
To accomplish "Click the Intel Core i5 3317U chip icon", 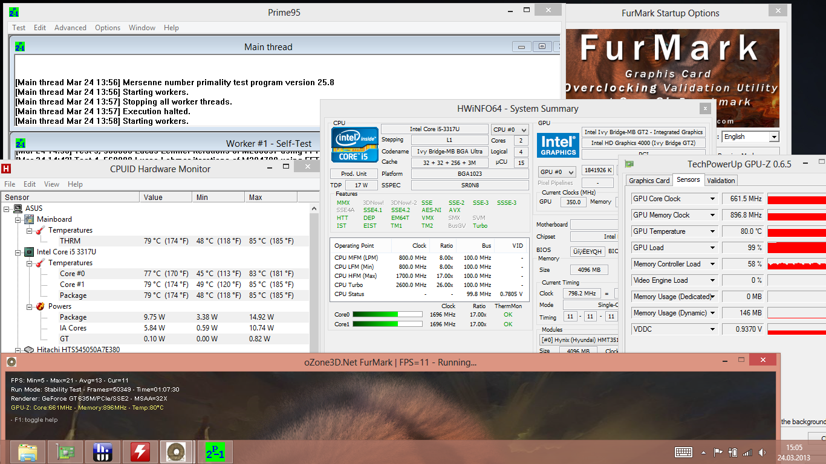I will click(30, 252).
